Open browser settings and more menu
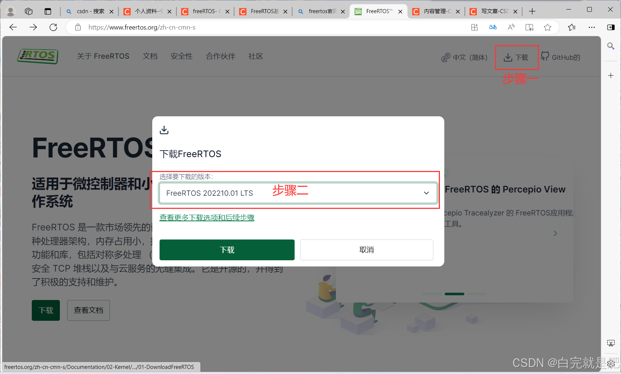This screenshot has height=374, width=621. point(592,27)
